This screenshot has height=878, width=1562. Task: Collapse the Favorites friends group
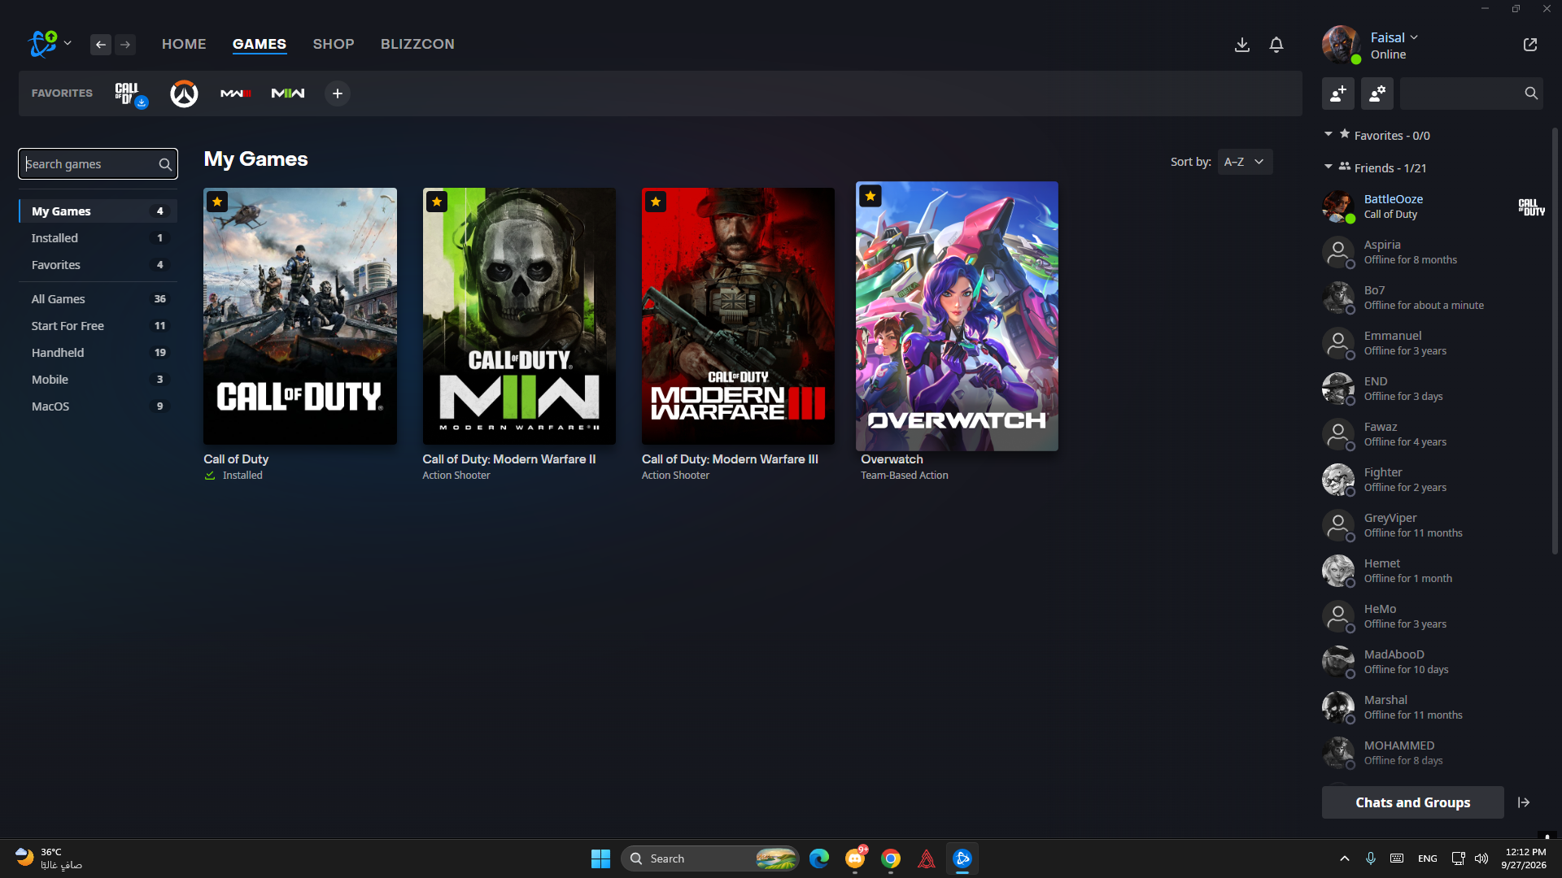click(1329, 134)
